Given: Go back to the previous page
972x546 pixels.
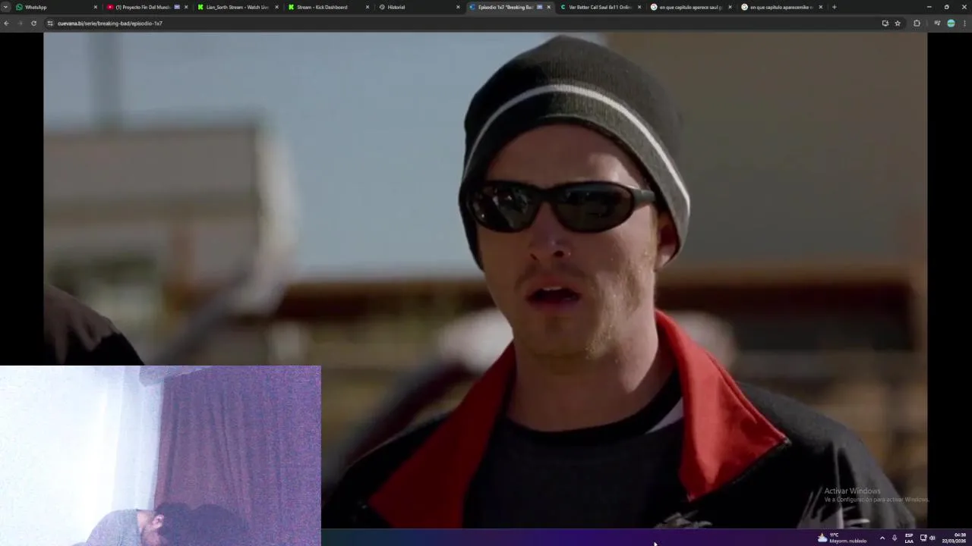Looking at the screenshot, I should click(6, 24).
